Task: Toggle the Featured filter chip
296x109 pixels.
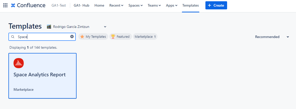Action: [x=121, y=37]
